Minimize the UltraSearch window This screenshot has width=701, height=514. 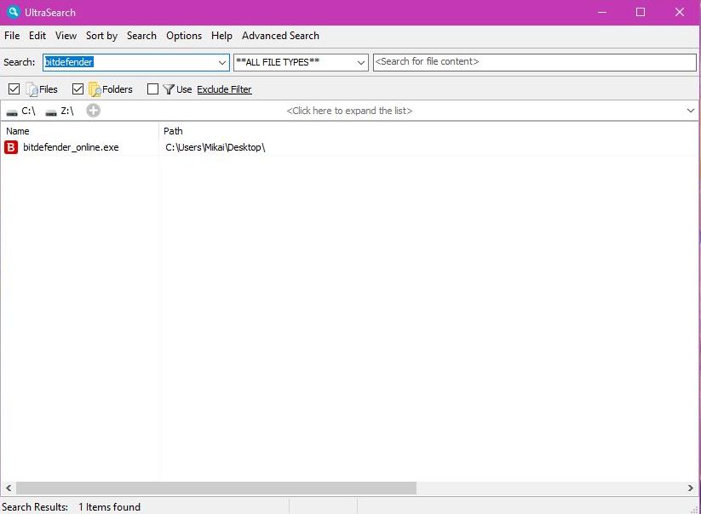click(x=602, y=12)
